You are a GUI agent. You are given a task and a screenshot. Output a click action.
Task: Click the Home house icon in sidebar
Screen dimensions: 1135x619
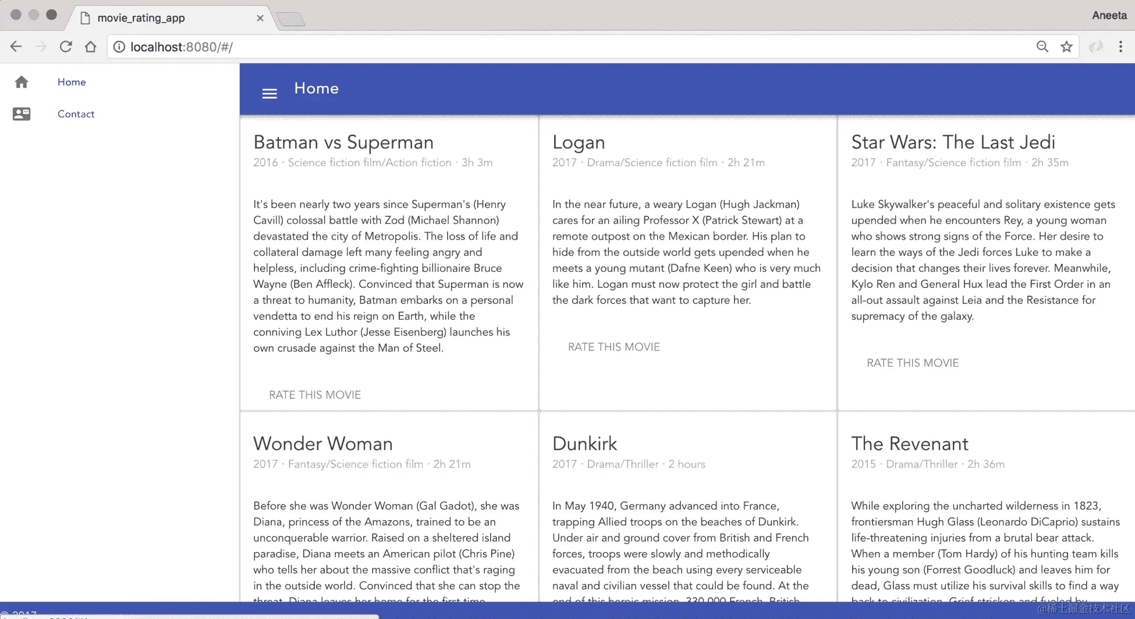pyautogui.click(x=22, y=82)
